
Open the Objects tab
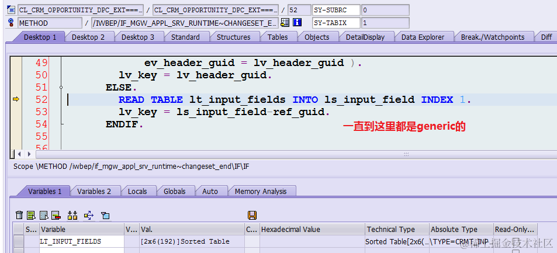[317, 37]
